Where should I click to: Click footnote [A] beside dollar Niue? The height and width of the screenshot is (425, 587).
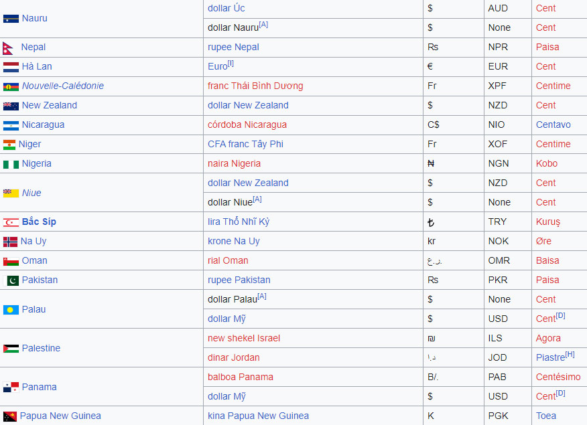pyautogui.click(x=257, y=199)
